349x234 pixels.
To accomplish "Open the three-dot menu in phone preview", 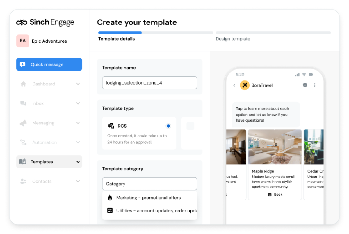I will pyautogui.click(x=315, y=85).
